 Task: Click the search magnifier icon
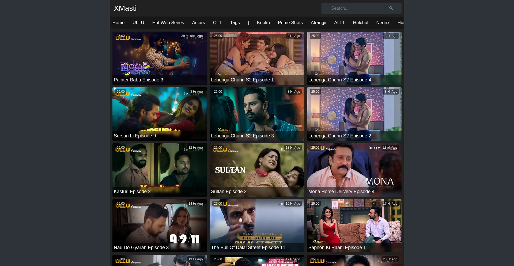[391, 8]
